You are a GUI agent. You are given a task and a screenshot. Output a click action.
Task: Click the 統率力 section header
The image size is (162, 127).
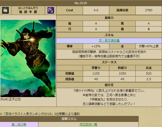tap(109, 18)
